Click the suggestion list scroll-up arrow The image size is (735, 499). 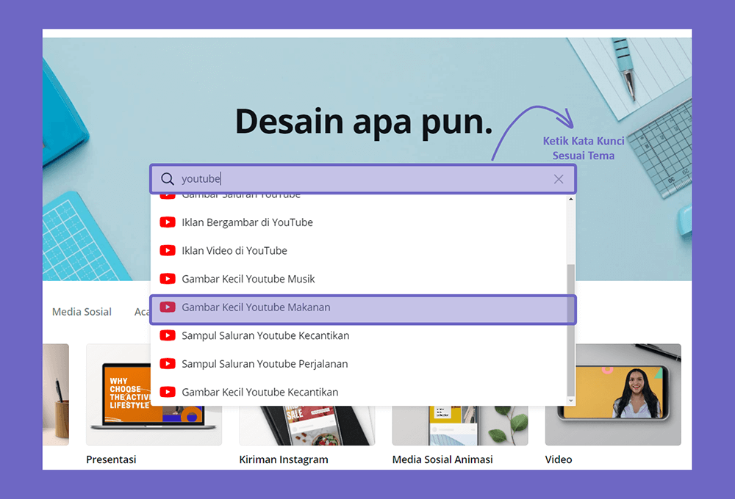[x=570, y=200]
